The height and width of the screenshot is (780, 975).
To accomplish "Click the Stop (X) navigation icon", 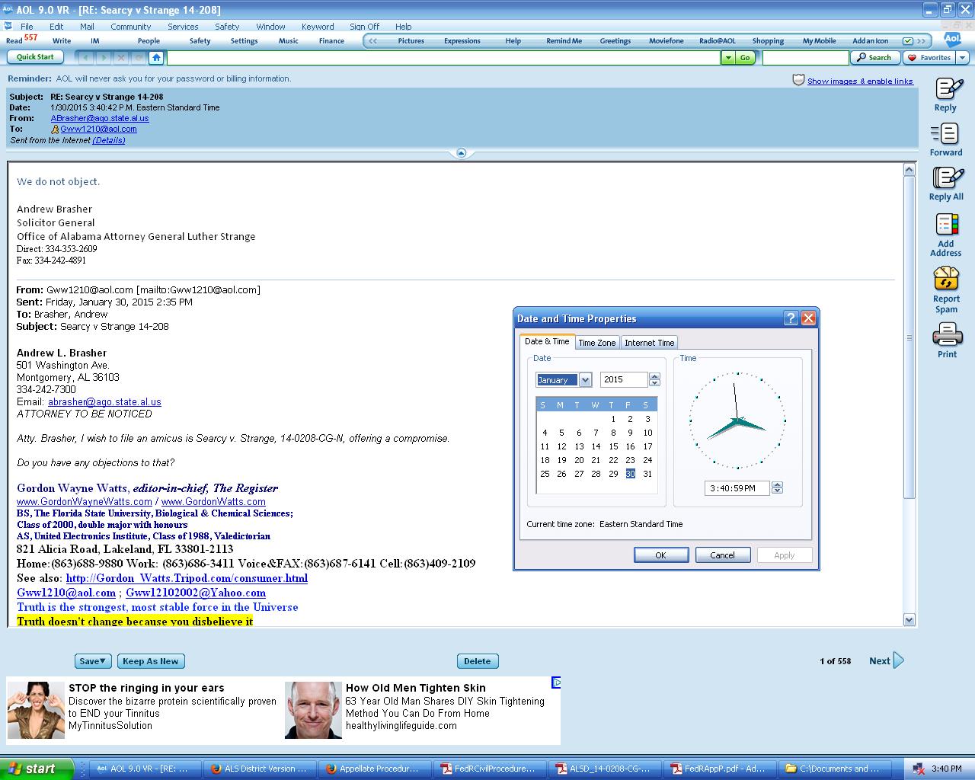I will pos(121,57).
